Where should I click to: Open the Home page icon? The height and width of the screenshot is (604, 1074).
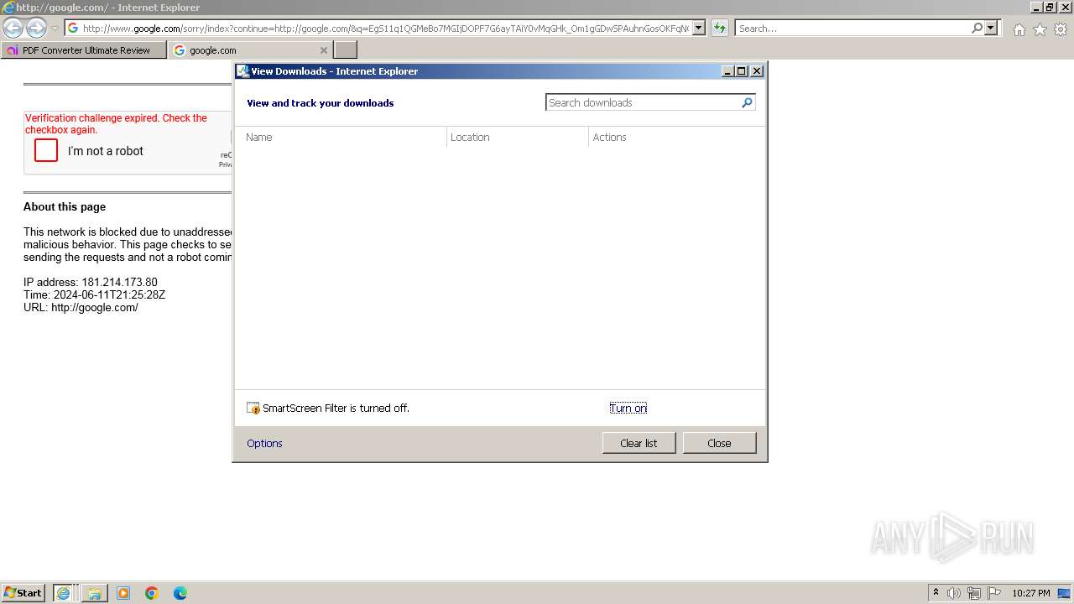coord(1019,29)
